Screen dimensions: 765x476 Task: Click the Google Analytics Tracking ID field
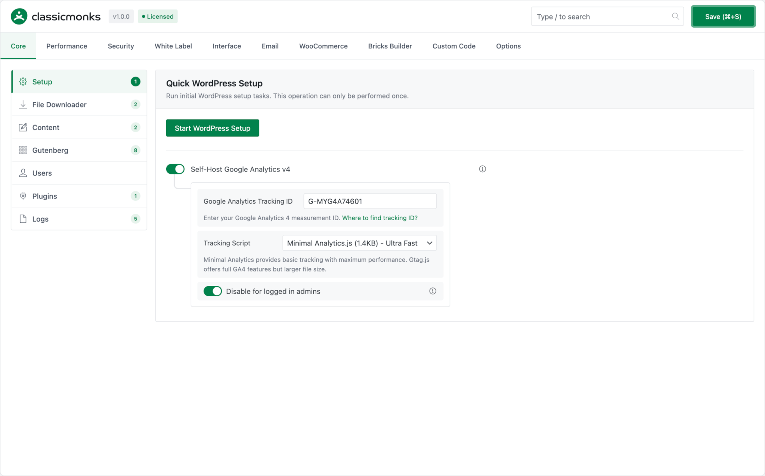pos(370,201)
